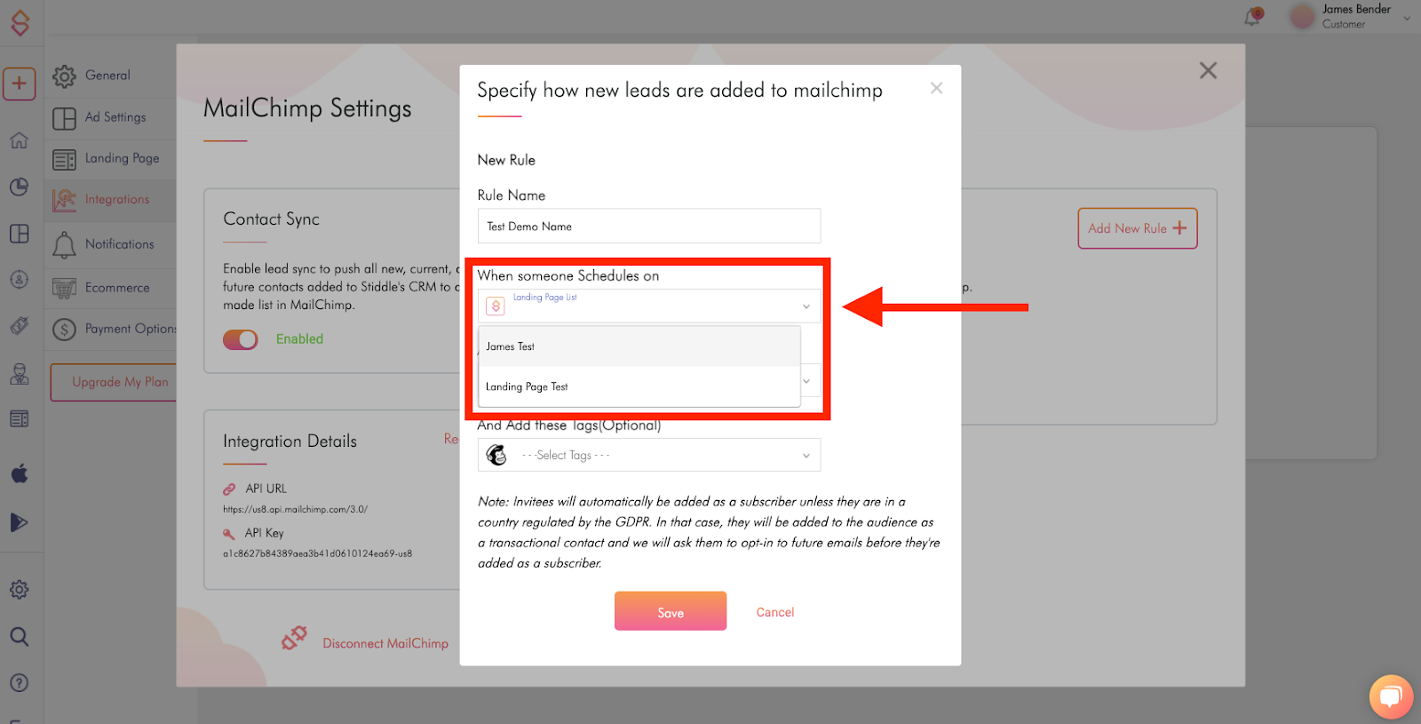Image resolution: width=1421 pixels, height=724 pixels.
Task: Click James Bender profile avatar
Action: pos(1303,16)
